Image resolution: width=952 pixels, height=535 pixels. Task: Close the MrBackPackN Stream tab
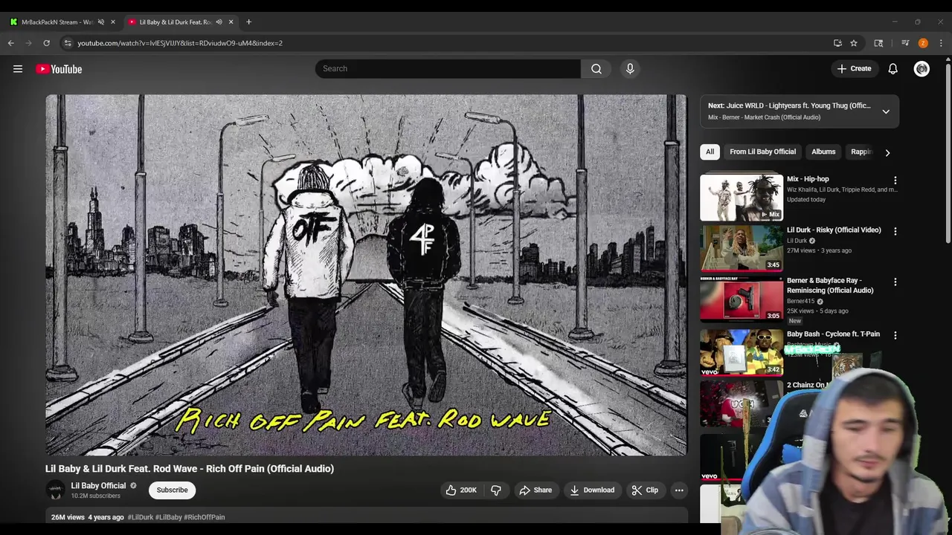pos(113,22)
